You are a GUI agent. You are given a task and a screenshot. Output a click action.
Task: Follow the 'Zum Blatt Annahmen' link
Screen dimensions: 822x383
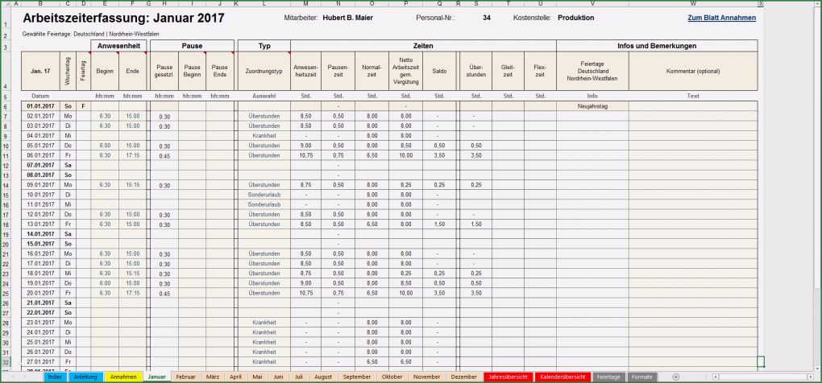click(x=721, y=18)
